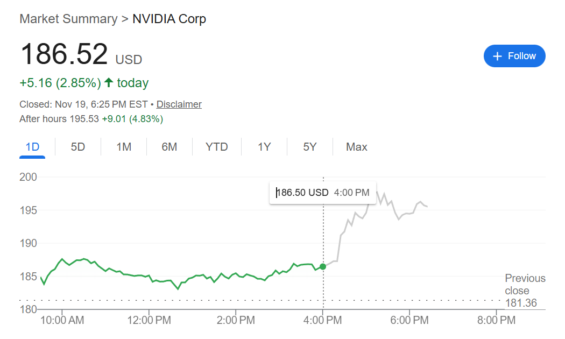Click the green 4:00 PM data point
Screen dimensions: 565x339
pyautogui.click(x=323, y=266)
